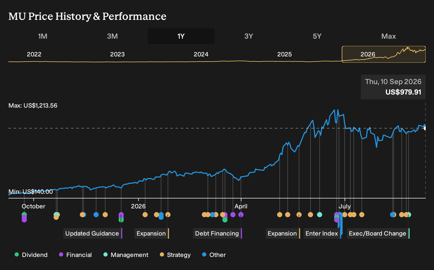Image resolution: width=434 pixels, height=270 pixels.
Task: Click the strategy marker just after 2026 label
Action: point(145,215)
